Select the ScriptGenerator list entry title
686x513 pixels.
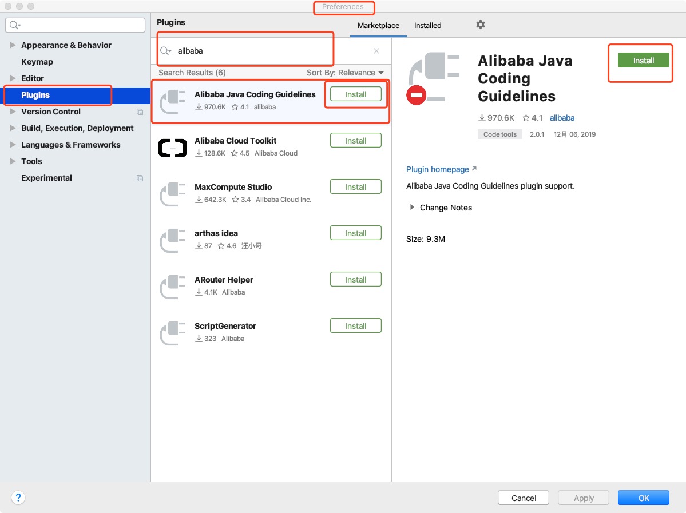(x=225, y=326)
